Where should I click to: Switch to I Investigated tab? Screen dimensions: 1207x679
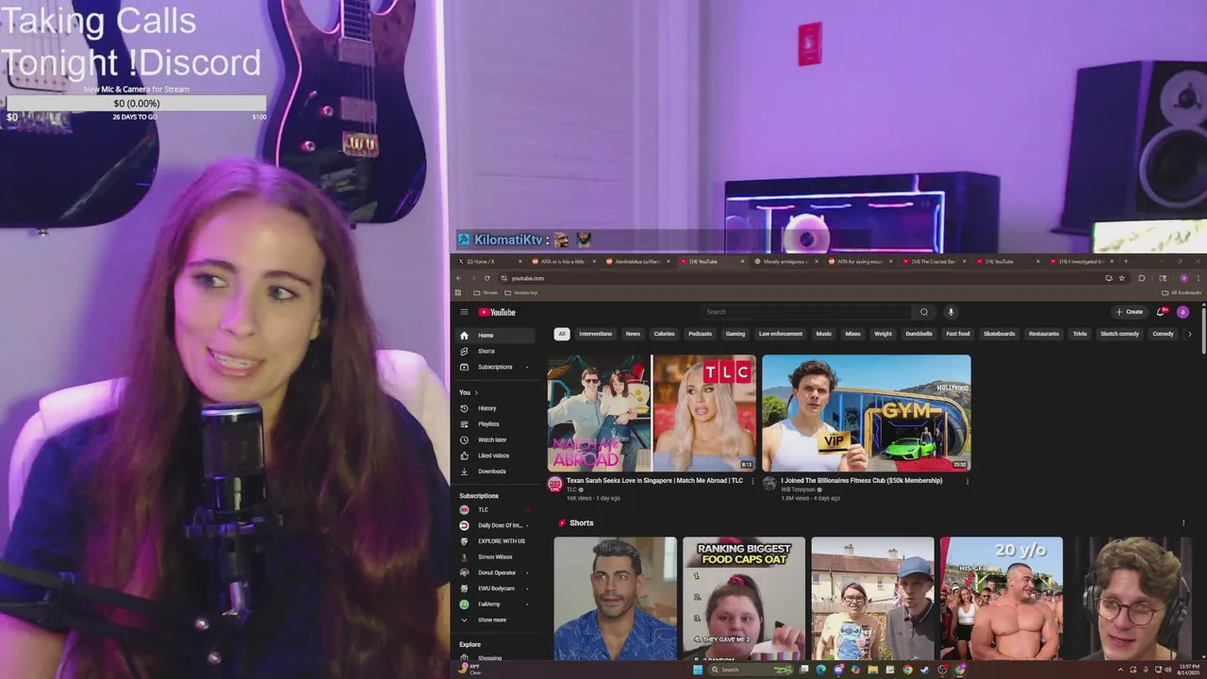coord(1081,261)
